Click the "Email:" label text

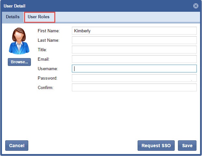(44, 59)
